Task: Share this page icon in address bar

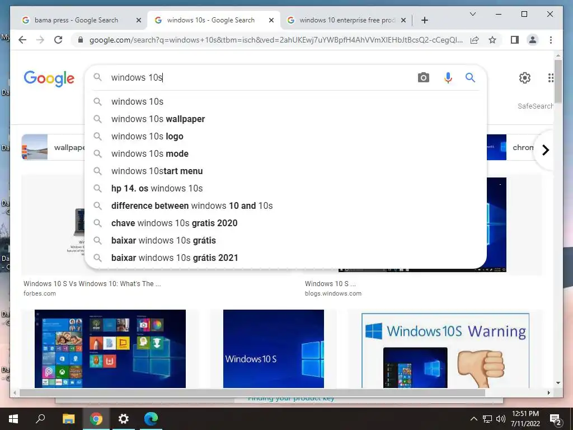Action: click(475, 40)
